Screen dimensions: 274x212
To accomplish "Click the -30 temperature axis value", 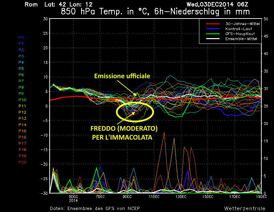I will (x=44, y=193).
